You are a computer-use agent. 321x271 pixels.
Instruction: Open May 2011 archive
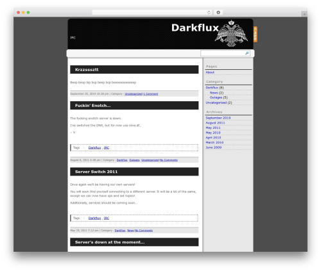pos(213,127)
